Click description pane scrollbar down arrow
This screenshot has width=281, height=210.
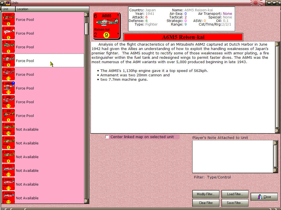coord(277,131)
